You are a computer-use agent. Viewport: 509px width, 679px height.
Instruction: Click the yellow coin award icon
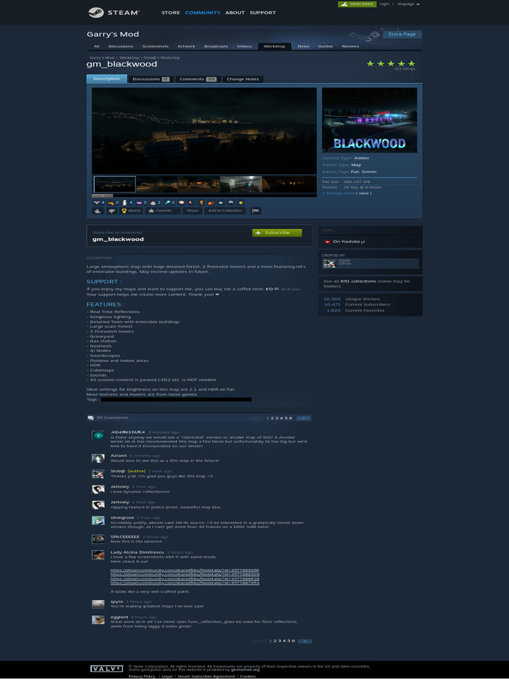point(241,202)
